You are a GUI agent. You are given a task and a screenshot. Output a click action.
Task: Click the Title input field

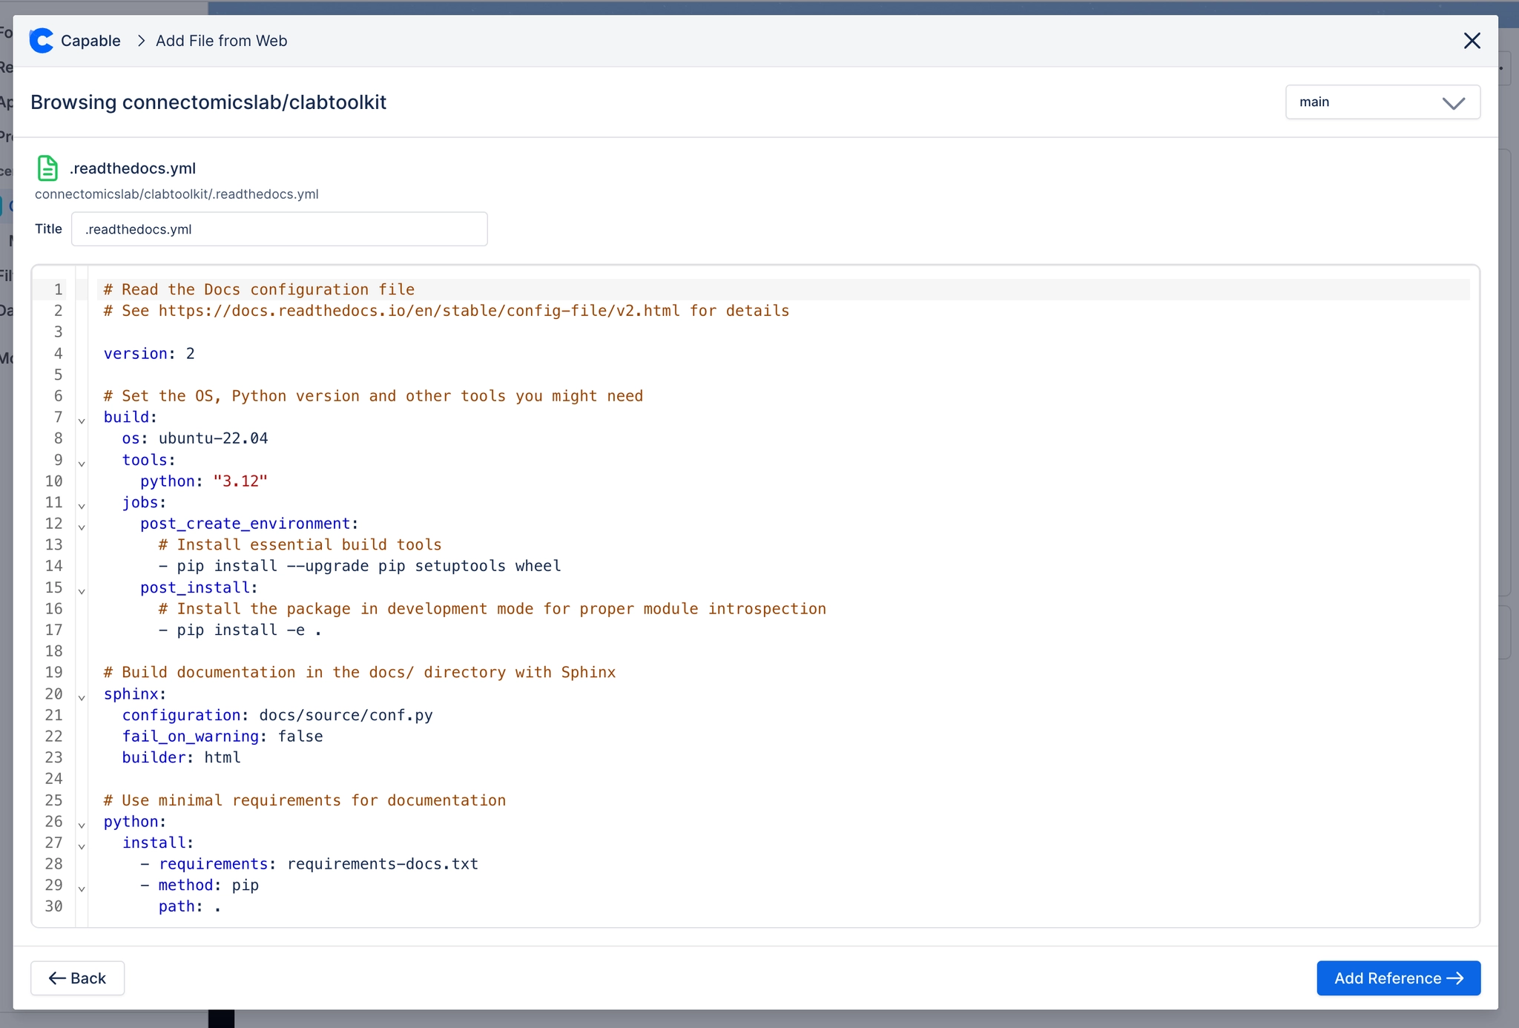coord(280,229)
